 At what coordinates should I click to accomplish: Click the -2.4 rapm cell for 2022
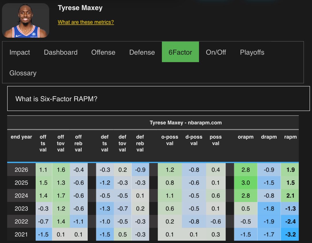pos(290,221)
